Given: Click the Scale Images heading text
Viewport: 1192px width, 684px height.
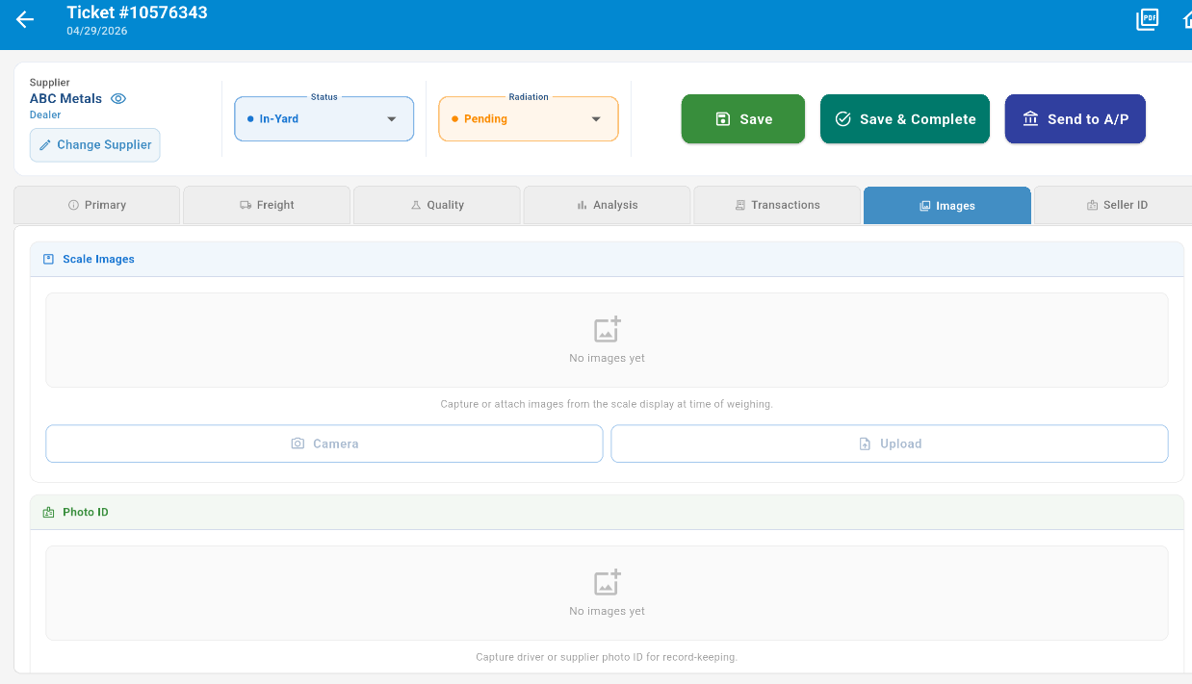Looking at the screenshot, I should pos(98,259).
